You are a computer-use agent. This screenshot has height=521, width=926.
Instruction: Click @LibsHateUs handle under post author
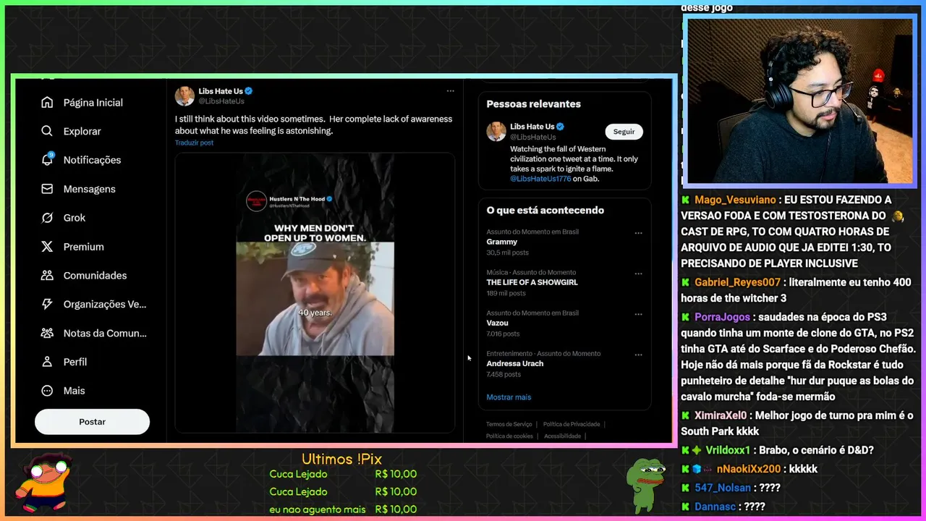coord(221,101)
